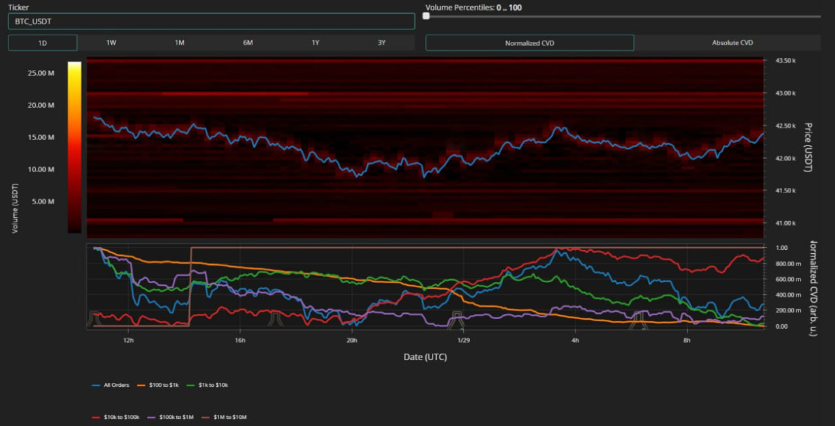Click the Price (USDT) axis title
This screenshot has width=835, height=426.
808,147
